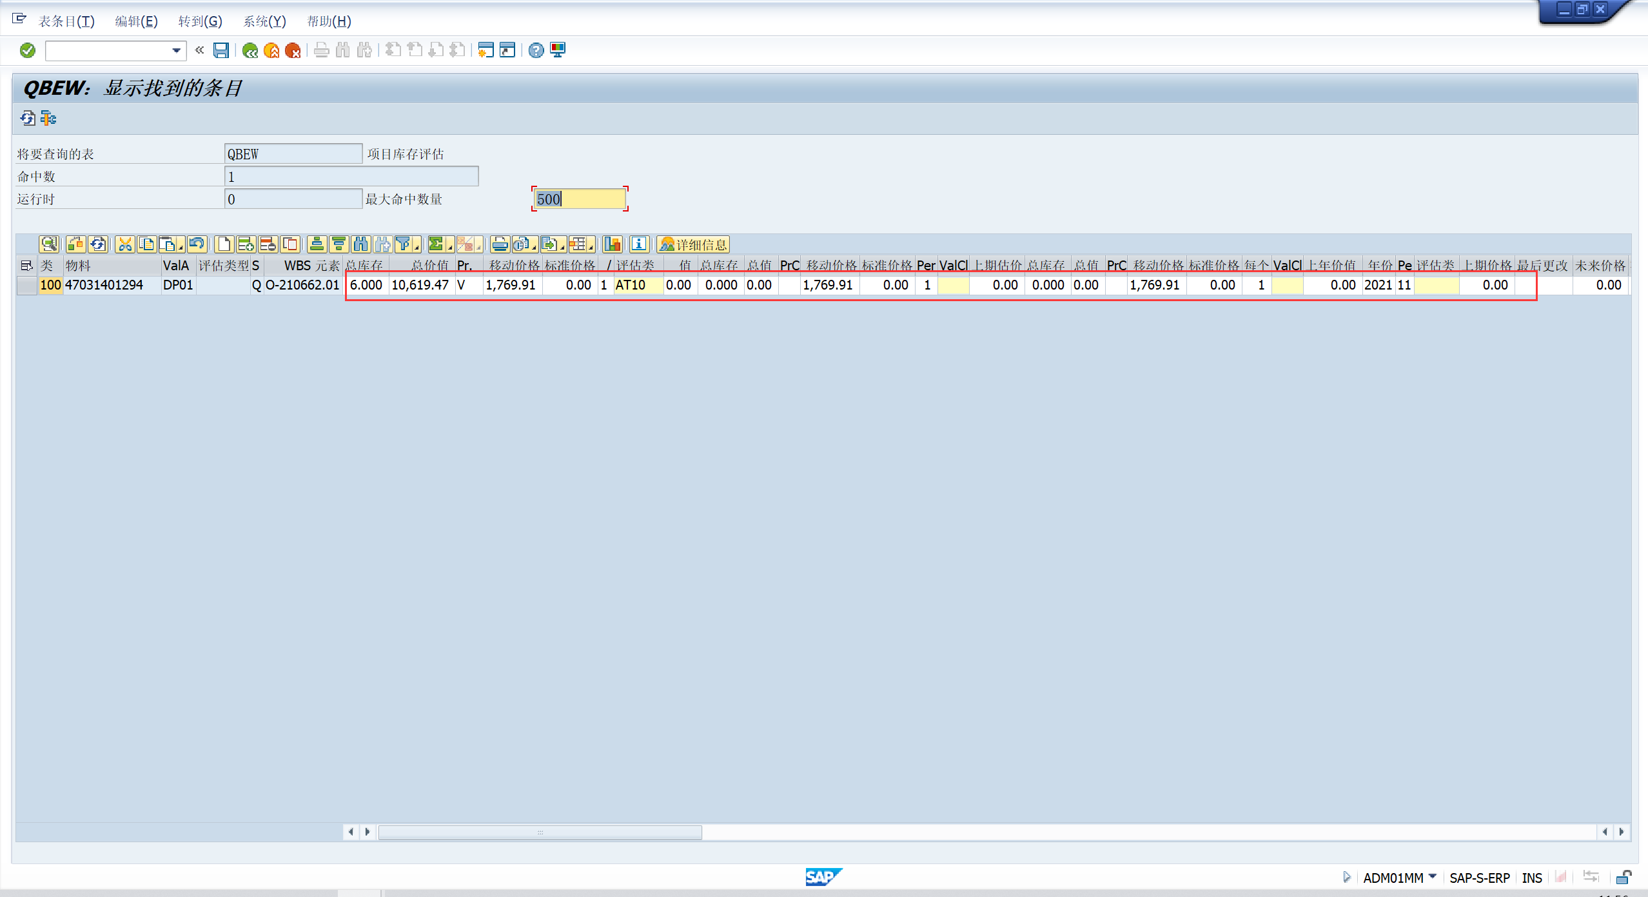Image resolution: width=1648 pixels, height=897 pixels.
Task: Click the 最大命中数量 input field with 500
Action: pos(579,199)
